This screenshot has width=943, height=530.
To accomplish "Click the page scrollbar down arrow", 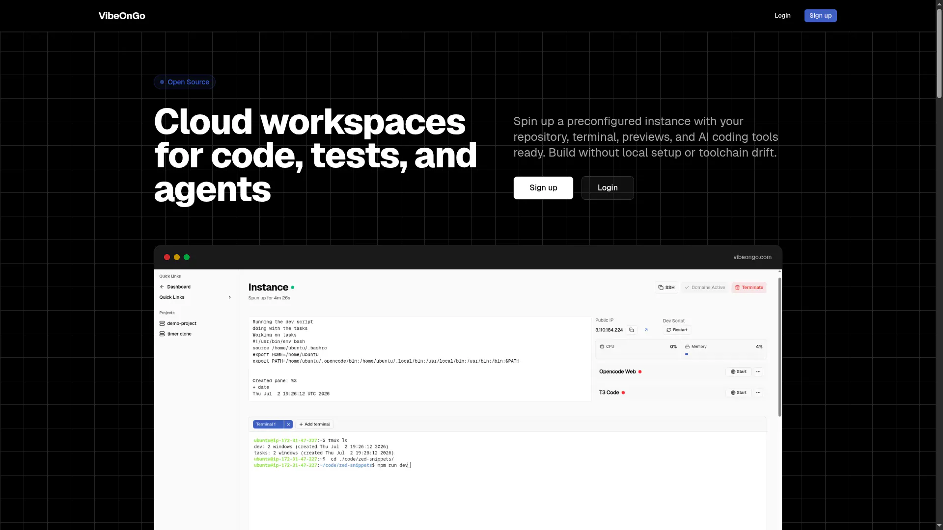I will (x=939, y=526).
